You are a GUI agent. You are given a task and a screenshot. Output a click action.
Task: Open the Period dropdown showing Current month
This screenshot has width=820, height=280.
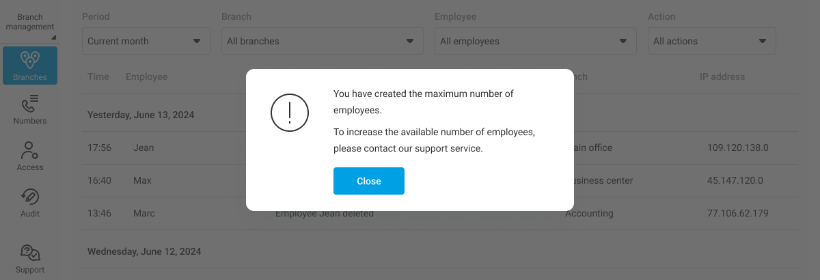coord(145,41)
